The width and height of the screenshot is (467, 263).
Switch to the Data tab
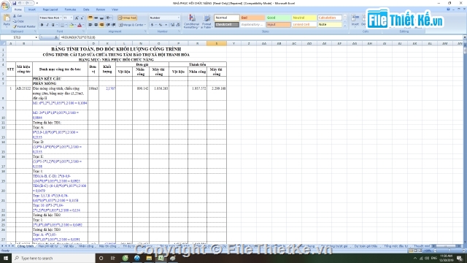click(x=86, y=9)
